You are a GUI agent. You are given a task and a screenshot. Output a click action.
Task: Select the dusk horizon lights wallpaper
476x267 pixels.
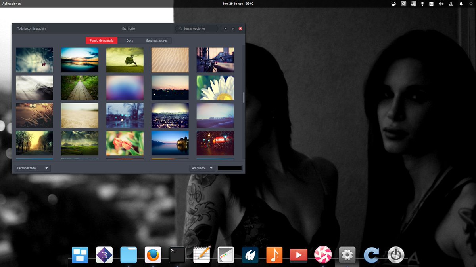click(170, 88)
